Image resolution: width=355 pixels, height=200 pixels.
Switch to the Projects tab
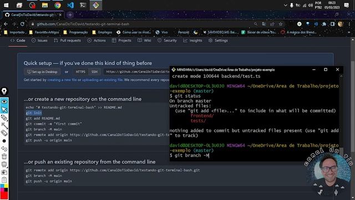[121, 41]
